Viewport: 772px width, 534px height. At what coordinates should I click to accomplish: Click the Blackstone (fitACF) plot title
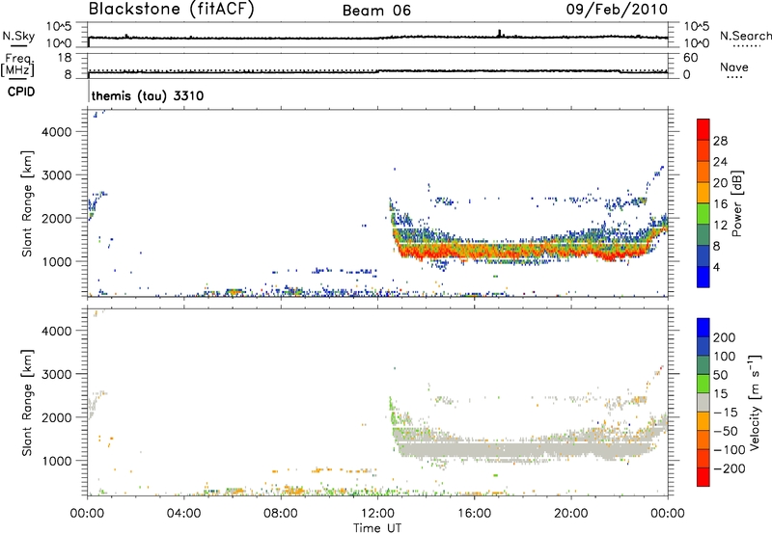(x=172, y=9)
